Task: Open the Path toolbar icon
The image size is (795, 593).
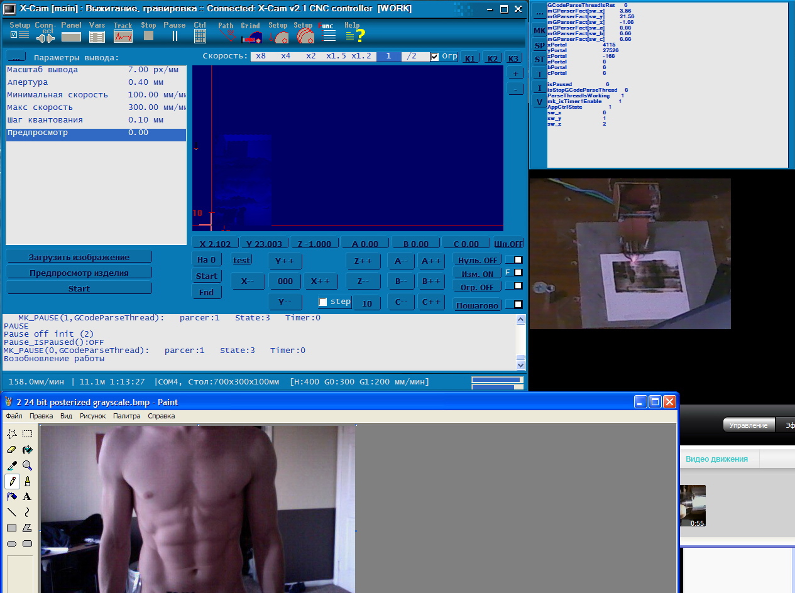Action: point(226,33)
